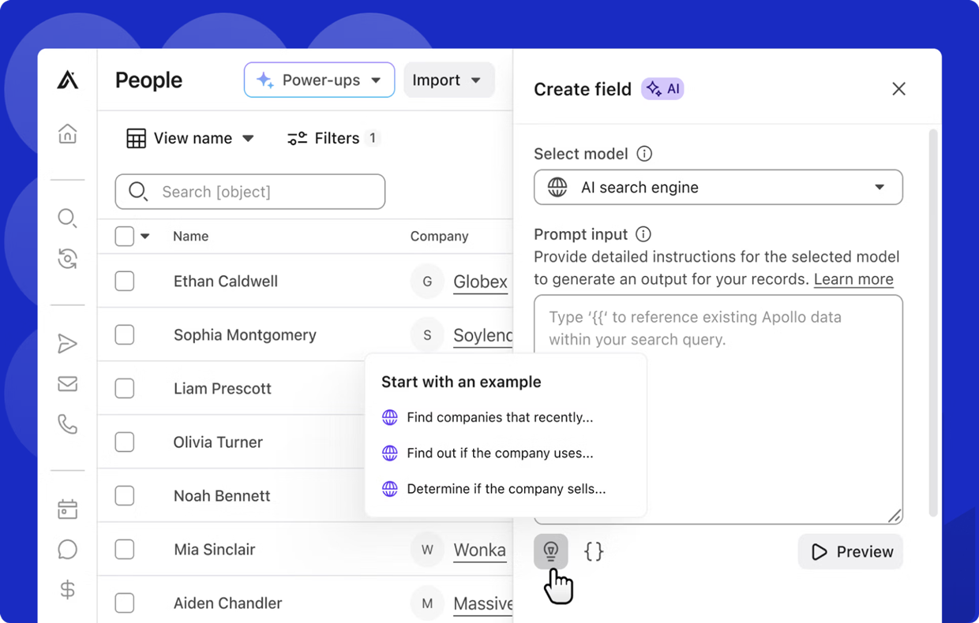This screenshot has height=623, width=979.
Task: Click the curly braces variable insert icon
Action: click(x=594, y=551)
